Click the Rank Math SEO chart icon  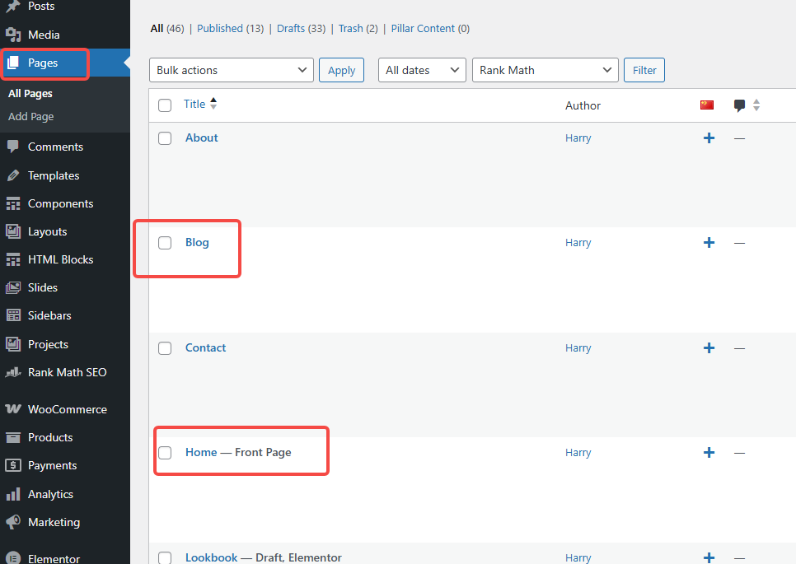point(13,372)
